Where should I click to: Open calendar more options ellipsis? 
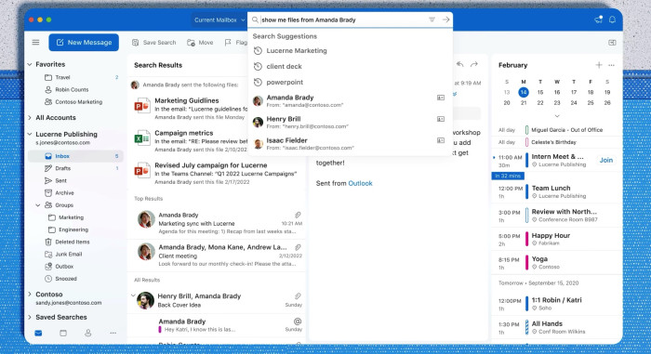click(611, 65)
